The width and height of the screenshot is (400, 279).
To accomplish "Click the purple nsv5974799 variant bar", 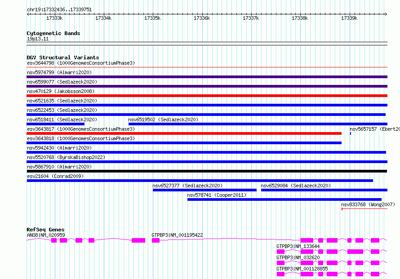I will coord(207,77).
